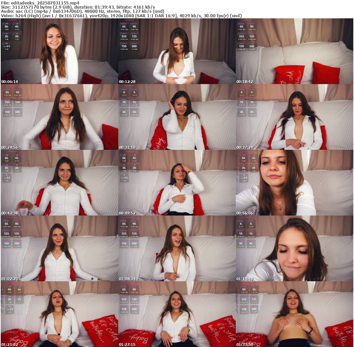This screenshot has height=347, width=354.
Task: Select the frame stamped 01:21:02
Action: [59, 314]
